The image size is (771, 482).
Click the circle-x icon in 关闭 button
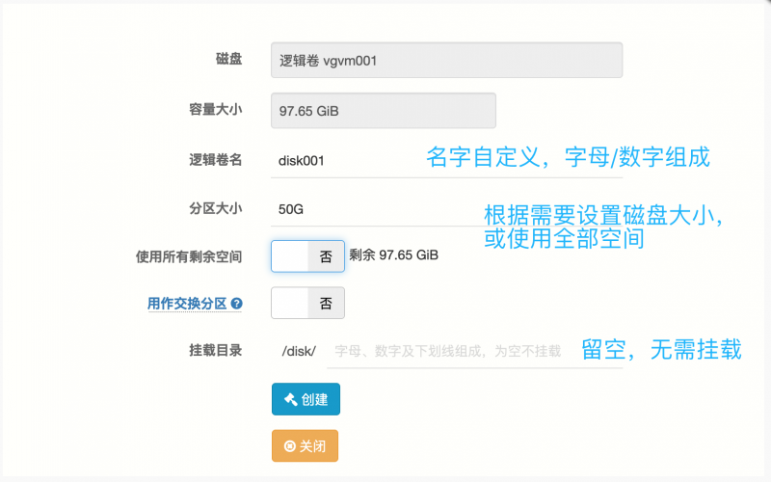(290, 446)
